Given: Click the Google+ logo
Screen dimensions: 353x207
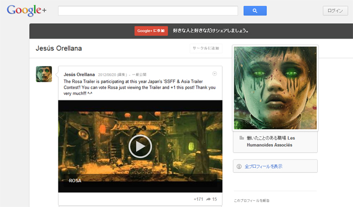Looking at the screenshot, I should click(x=26, y=10).
